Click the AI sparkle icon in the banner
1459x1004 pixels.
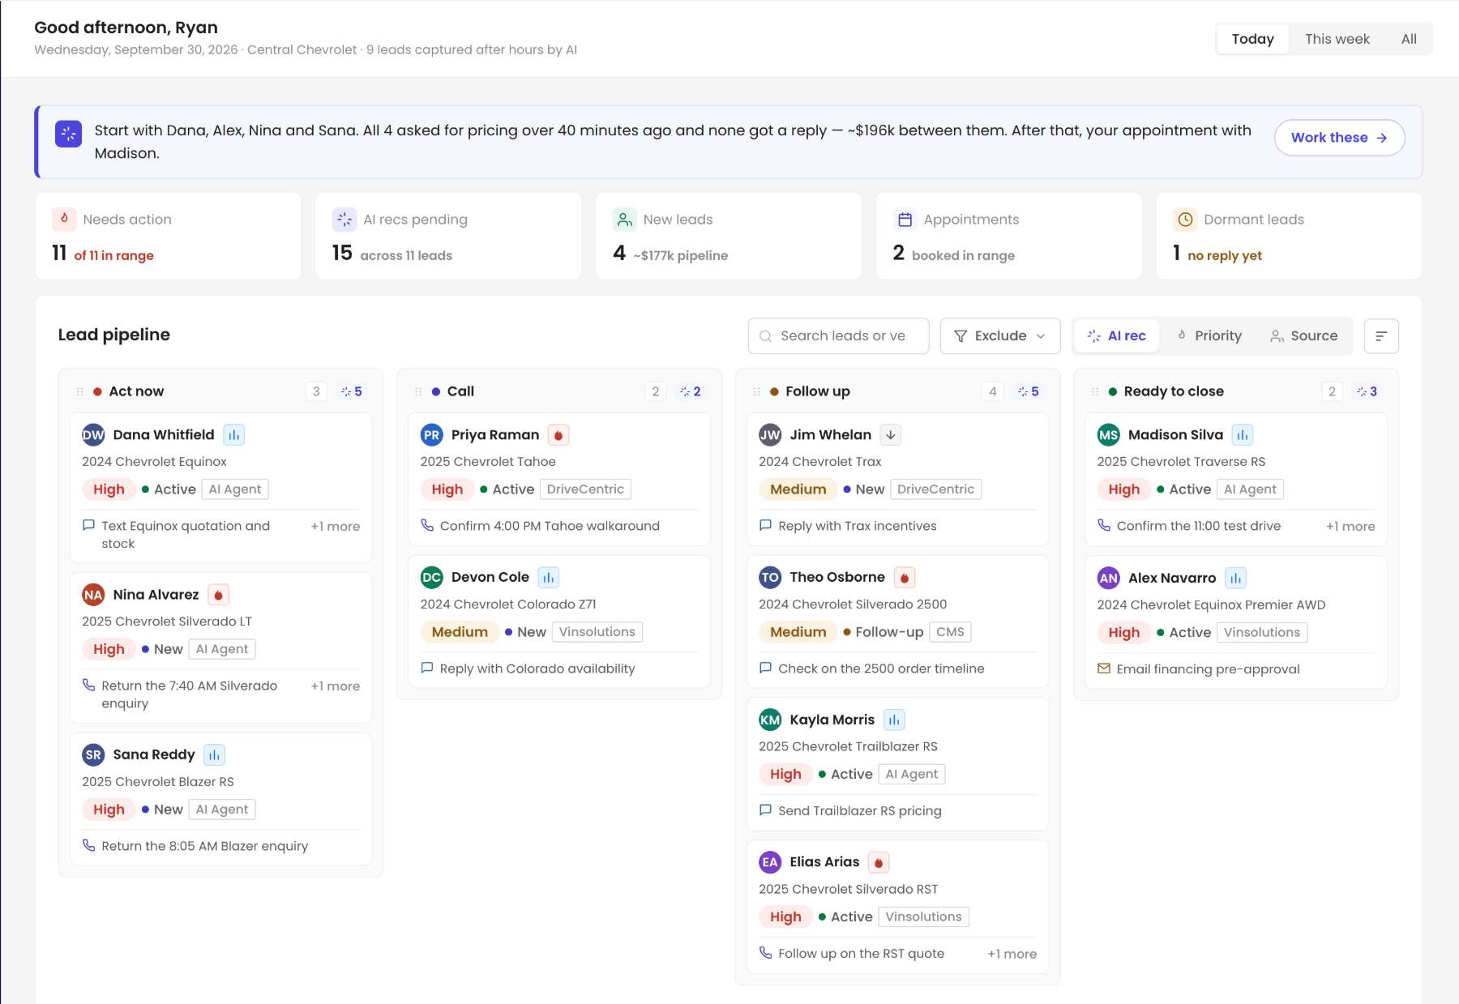69,134
